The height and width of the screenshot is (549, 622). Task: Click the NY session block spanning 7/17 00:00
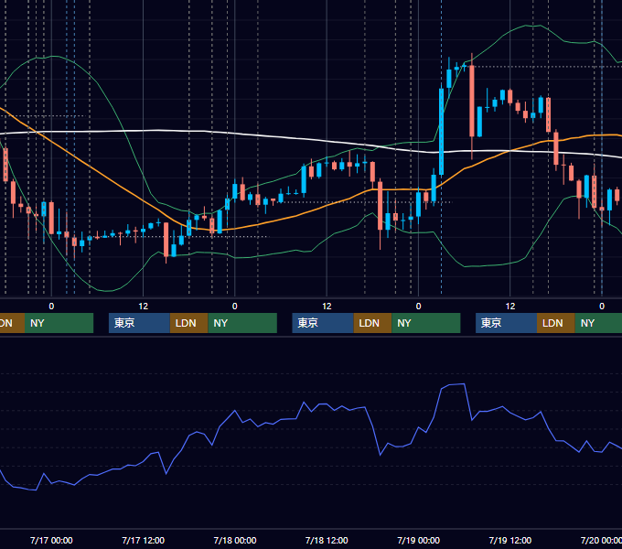coord(59,323)
